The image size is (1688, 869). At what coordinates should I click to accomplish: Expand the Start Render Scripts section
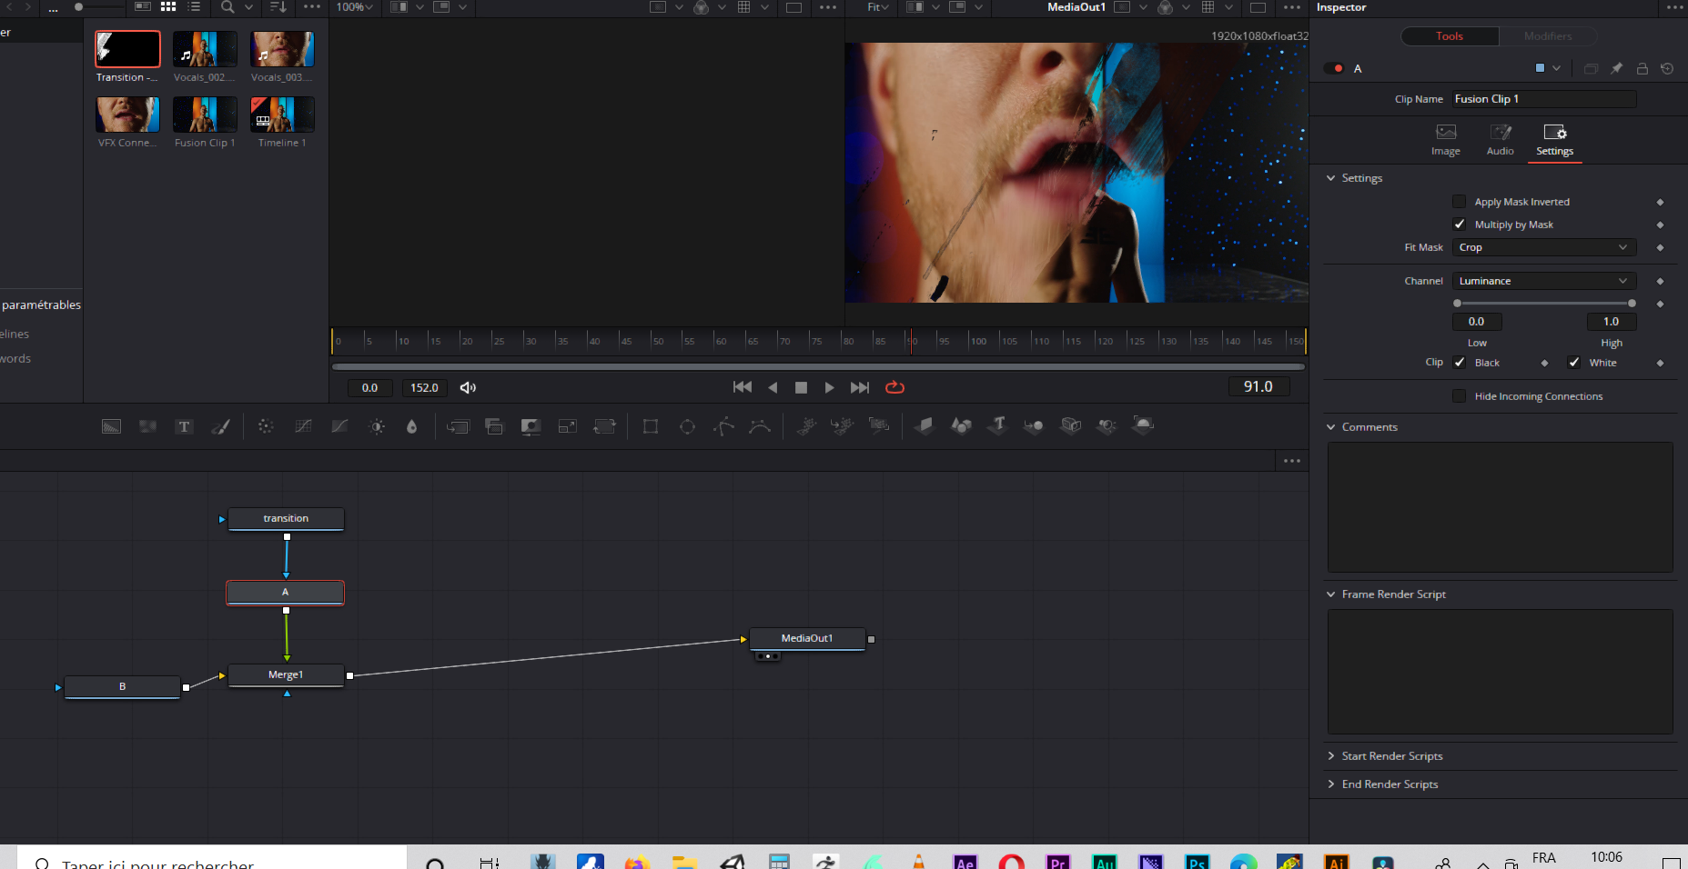1391,756
